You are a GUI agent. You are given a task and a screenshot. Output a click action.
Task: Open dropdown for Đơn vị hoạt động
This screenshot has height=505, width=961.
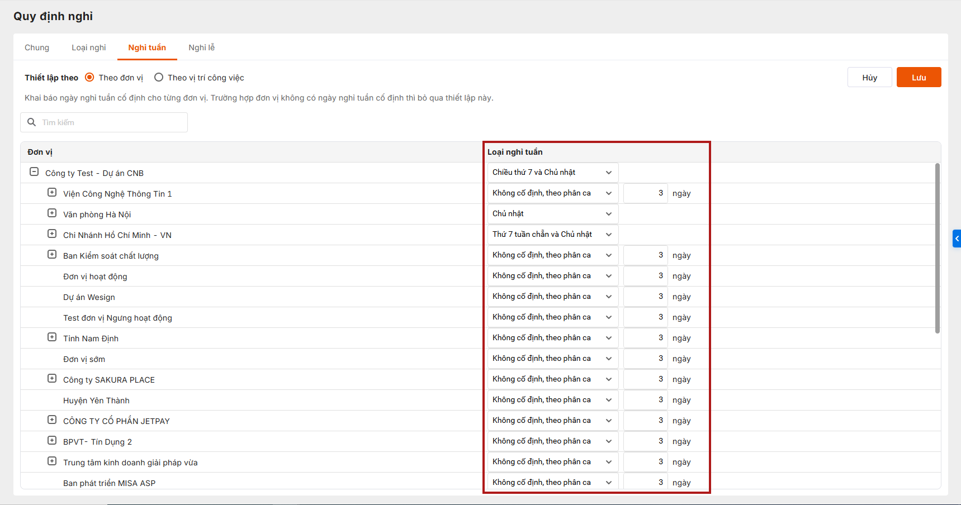tap(553, 276)
